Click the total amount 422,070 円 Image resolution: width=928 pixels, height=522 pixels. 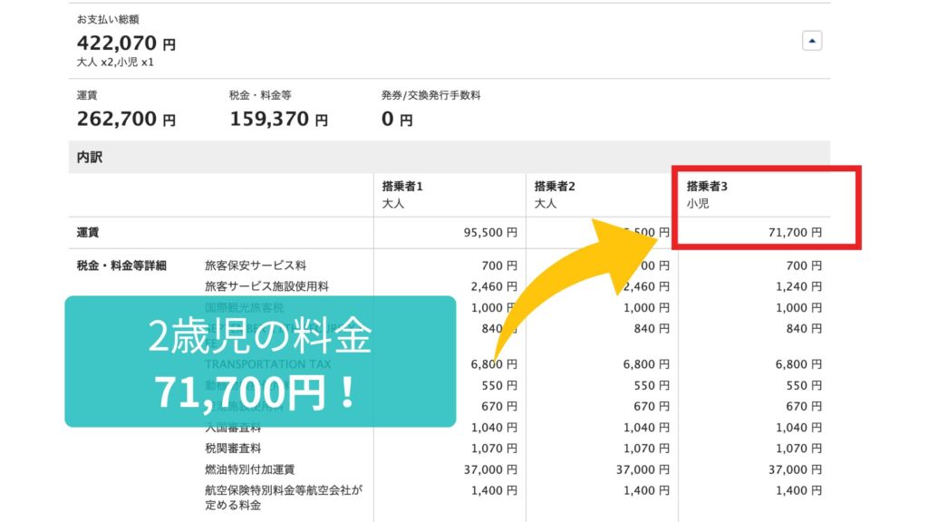click(x=126, y=43)
